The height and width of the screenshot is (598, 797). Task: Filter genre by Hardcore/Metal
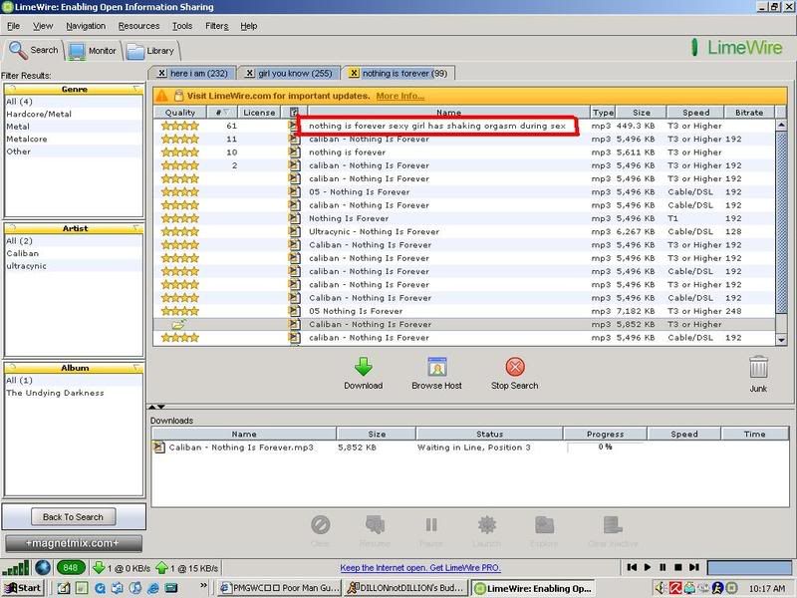click(74, 114)
